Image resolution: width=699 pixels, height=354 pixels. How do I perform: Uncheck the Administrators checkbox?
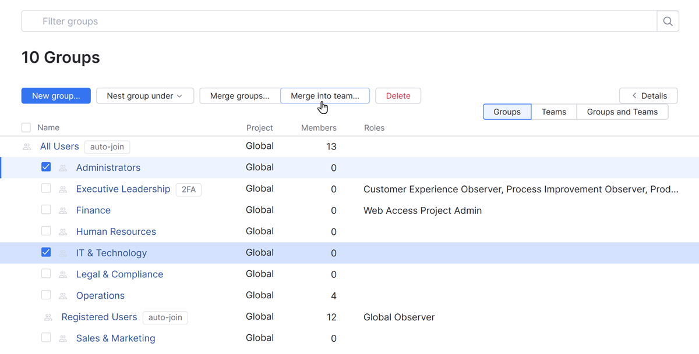46,167
